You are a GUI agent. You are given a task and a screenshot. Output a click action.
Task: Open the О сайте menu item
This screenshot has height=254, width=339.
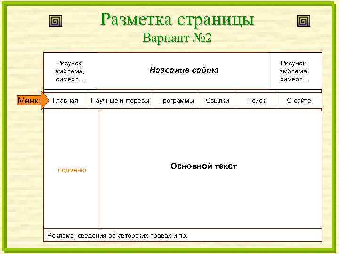tap(299, 101)
